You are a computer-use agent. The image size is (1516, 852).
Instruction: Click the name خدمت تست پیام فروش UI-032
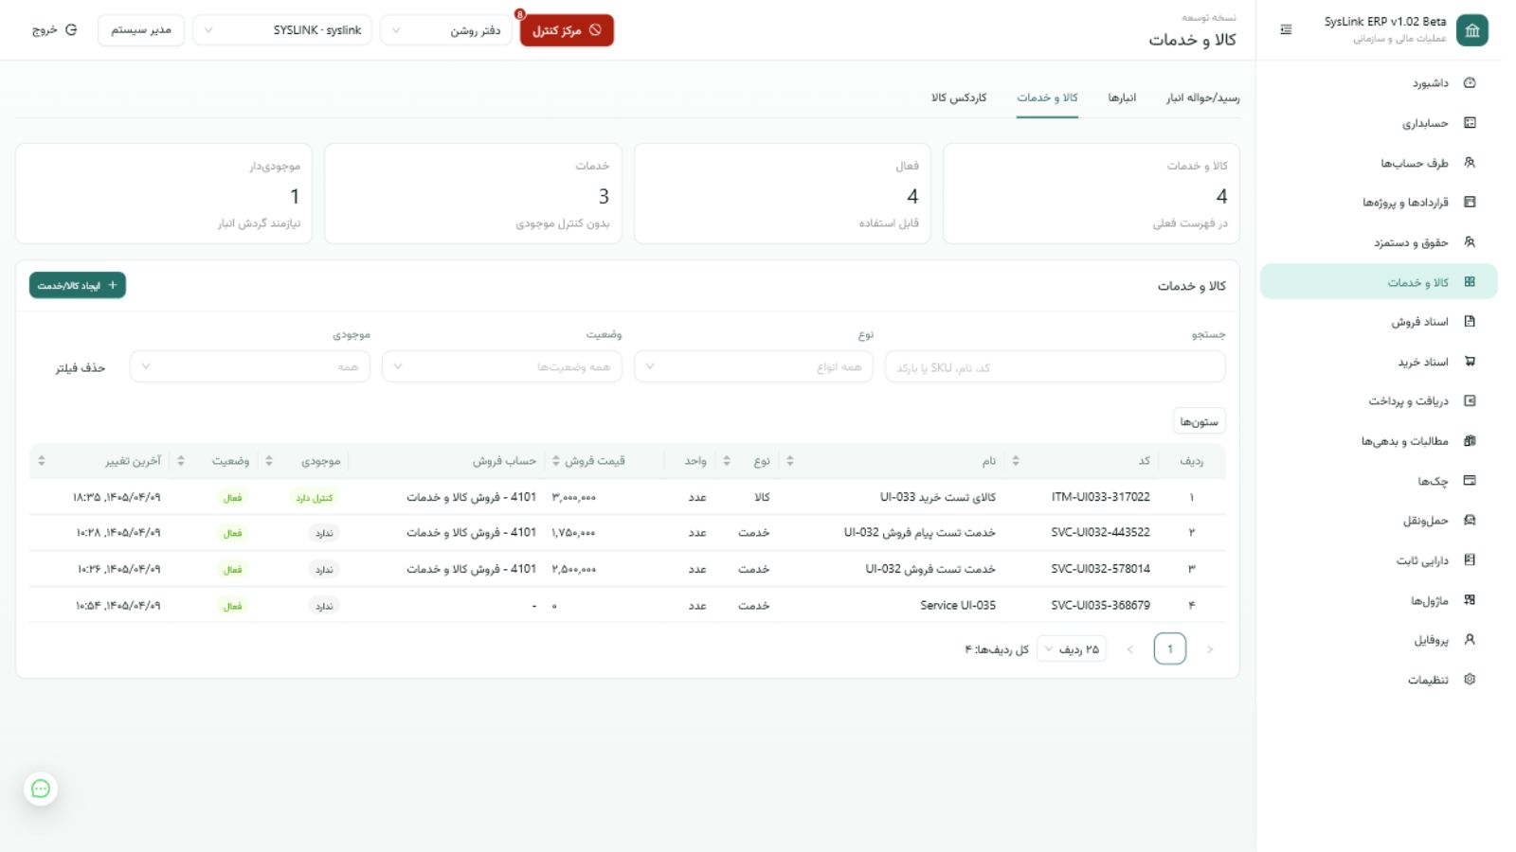click(920, 533)
